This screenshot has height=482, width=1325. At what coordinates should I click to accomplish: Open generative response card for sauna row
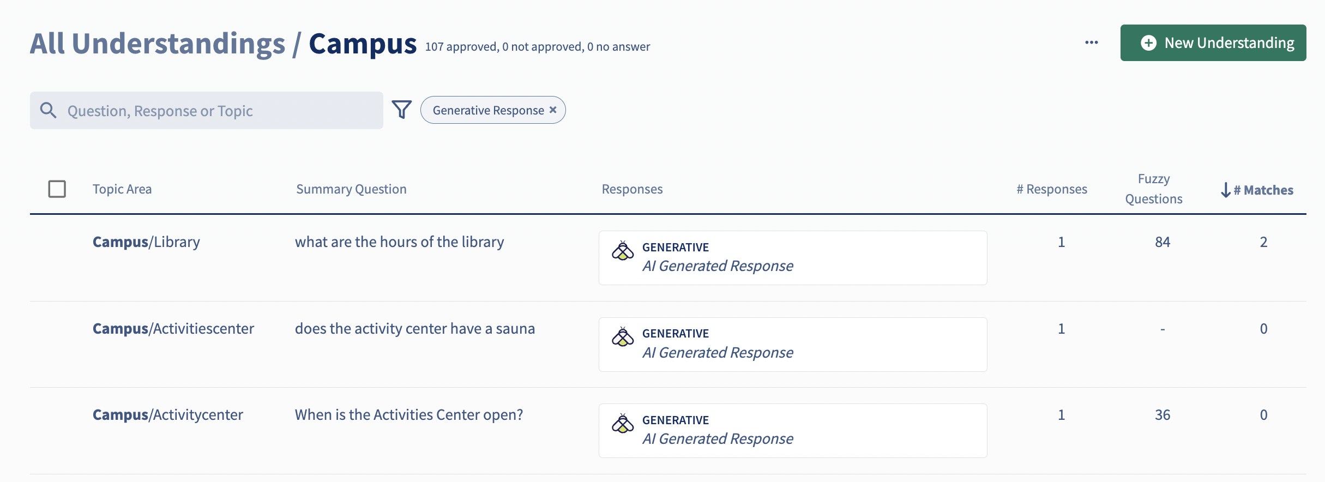[x=793, y=345]
